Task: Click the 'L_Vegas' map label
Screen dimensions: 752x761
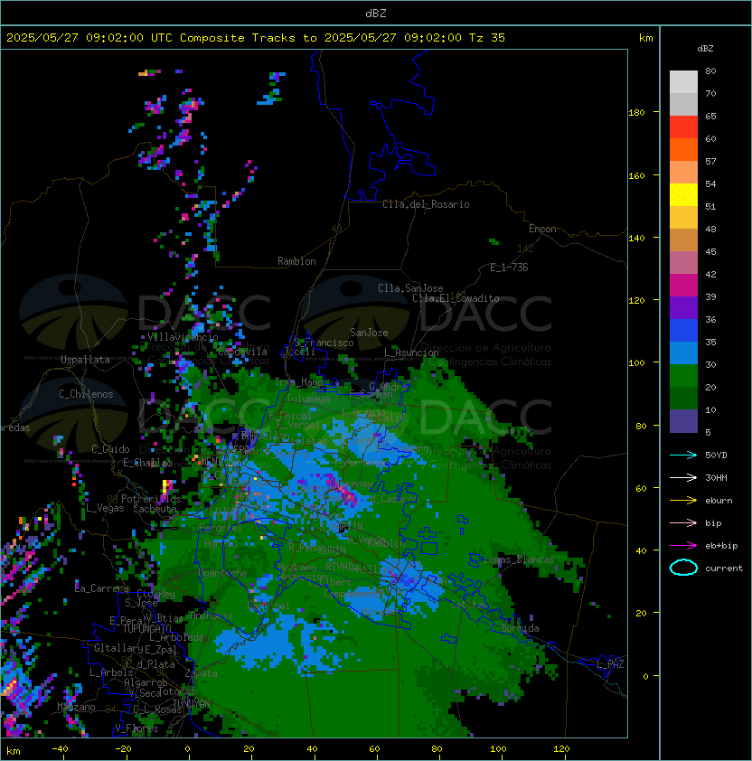Action: tap(105, 509)
